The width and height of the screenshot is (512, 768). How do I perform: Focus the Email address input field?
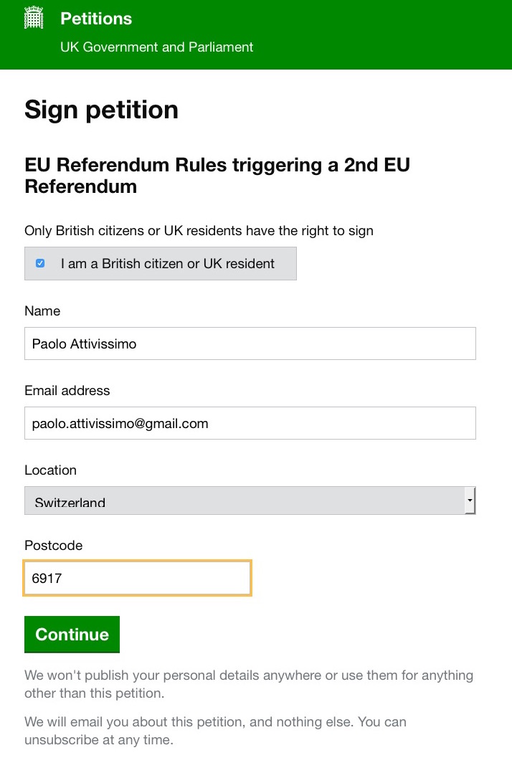coord(250,423)
